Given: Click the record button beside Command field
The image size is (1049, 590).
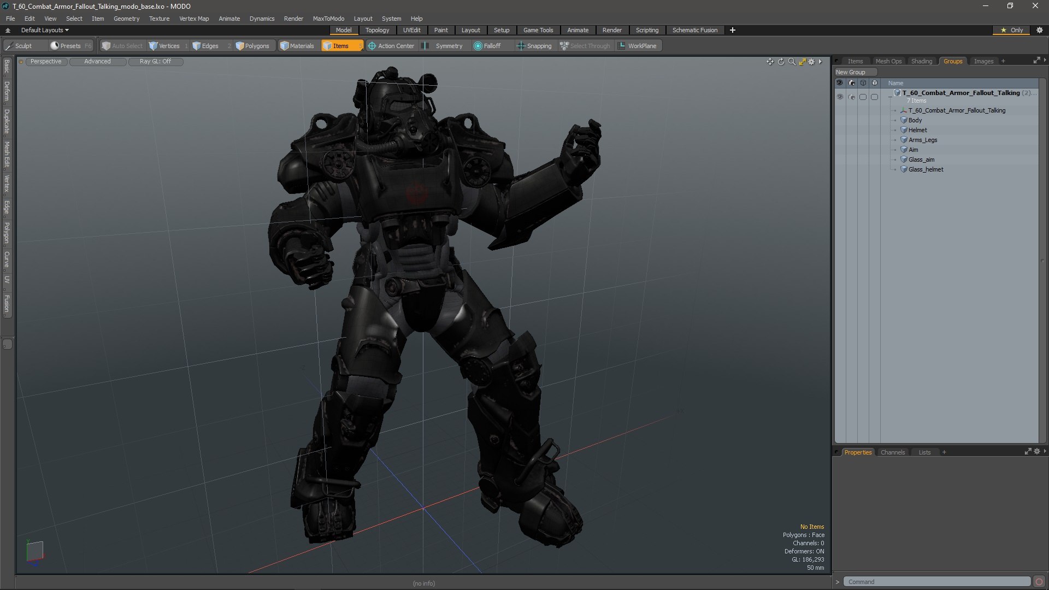Looking at the screenshot, I should pos(1039,582).
